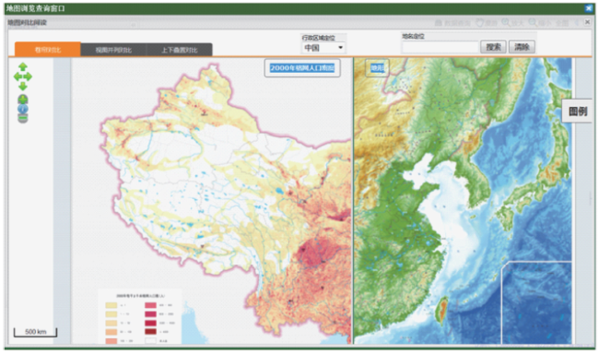This screenshot has width=599, height=354.
Task: Click 放大 magnifier in top toolbar
Action: (512, 23)
